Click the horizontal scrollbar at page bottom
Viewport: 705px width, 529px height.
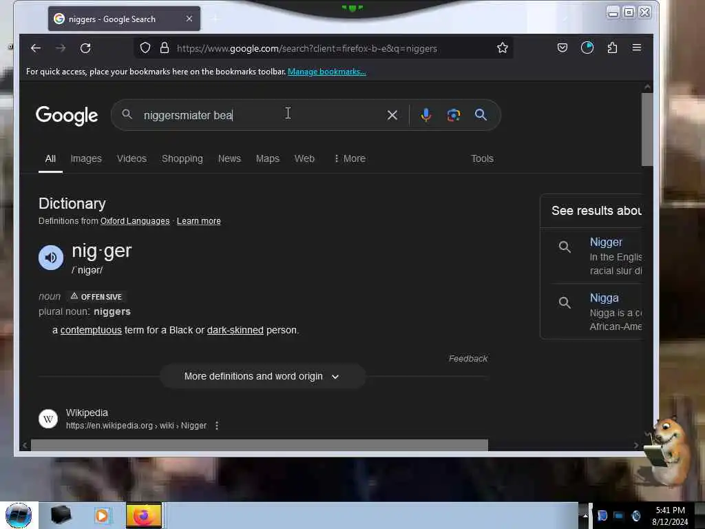pos(259,445)
